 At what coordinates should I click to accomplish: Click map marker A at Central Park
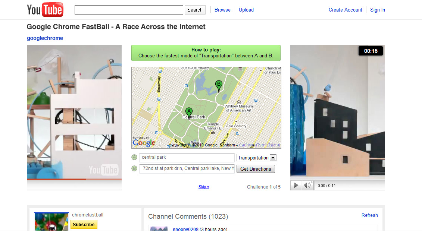click(189, 113)
